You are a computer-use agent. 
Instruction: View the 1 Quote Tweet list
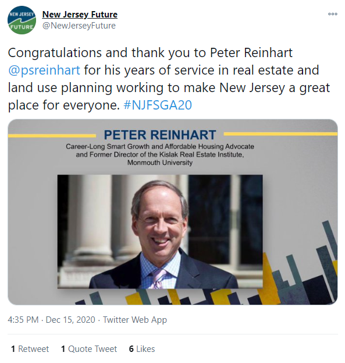89,349
